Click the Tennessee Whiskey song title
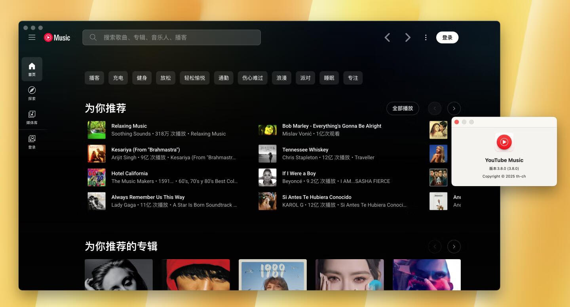 [x=305, y=150]
